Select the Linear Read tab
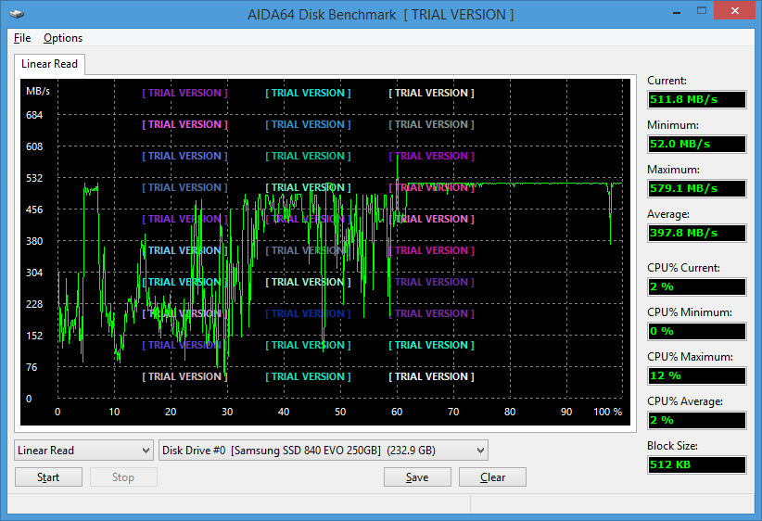Image resolution: width=762 pixels, height=521 pixels. coord(49,64)
